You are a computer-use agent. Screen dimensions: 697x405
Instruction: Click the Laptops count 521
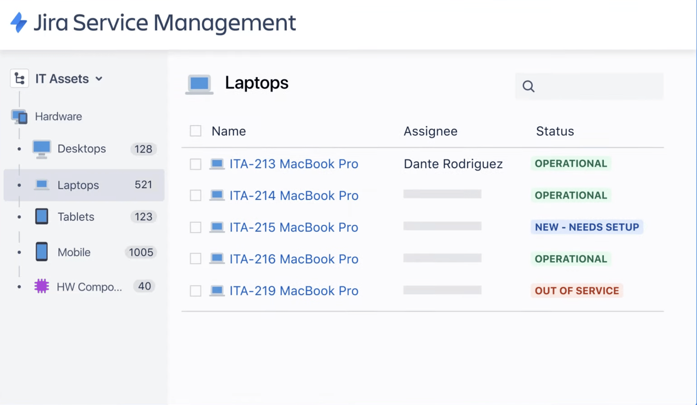tap(143, 185)
